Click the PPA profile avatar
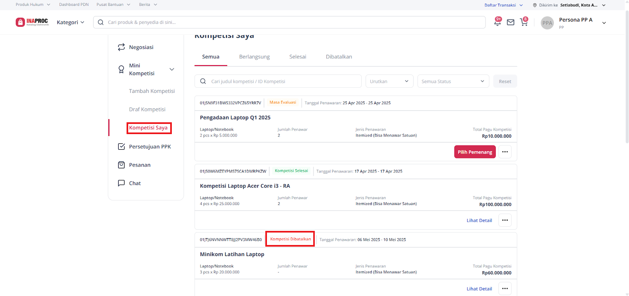The height and width of the screenshot is (296, 629). 547,23
